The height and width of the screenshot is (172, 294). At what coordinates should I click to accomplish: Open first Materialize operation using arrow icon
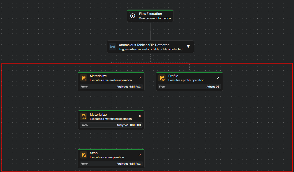(x=139, y=78)
